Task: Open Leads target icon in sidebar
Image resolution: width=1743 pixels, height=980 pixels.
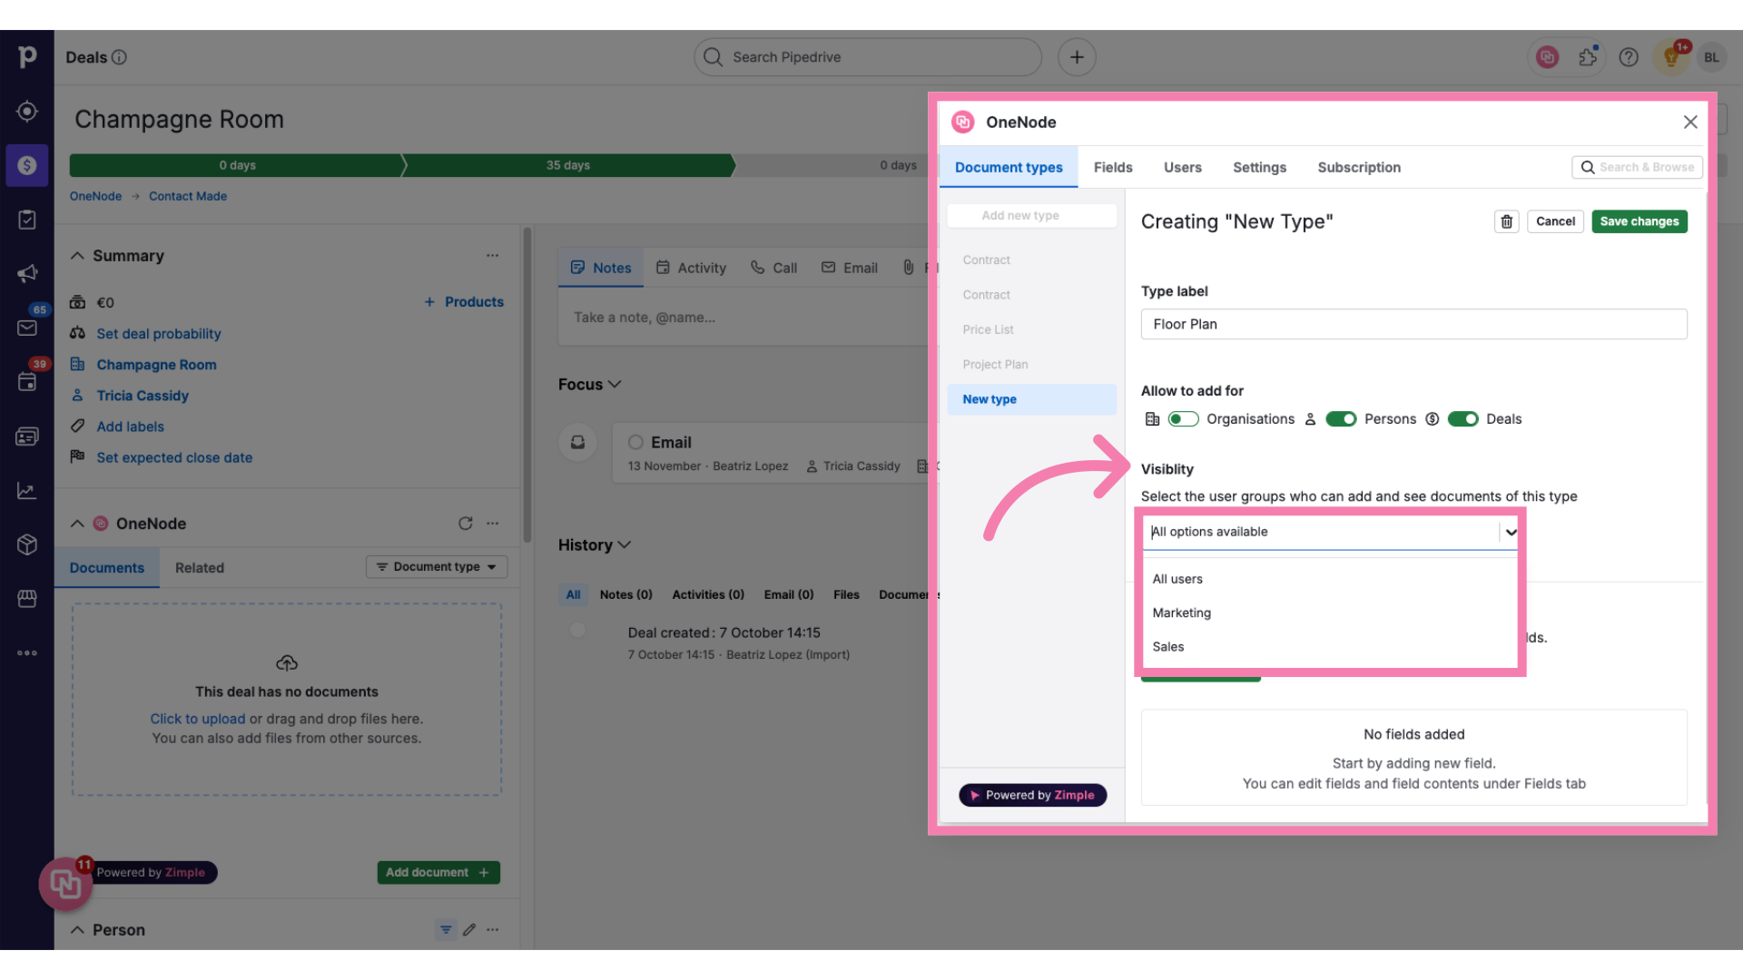Action: pyautogui.click(x=27, y=111)
